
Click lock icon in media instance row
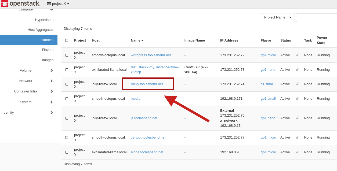[297, 99]
